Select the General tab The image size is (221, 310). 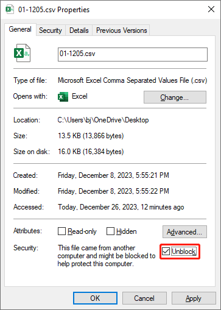click(20, 29)
